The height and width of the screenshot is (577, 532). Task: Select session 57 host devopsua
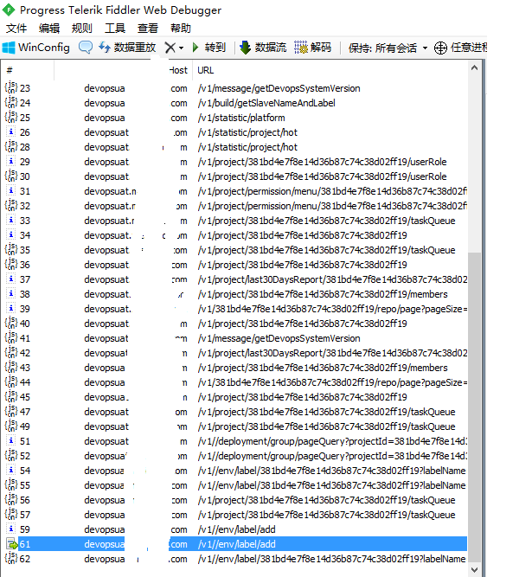pyautogui.click(x=105, y=515)
